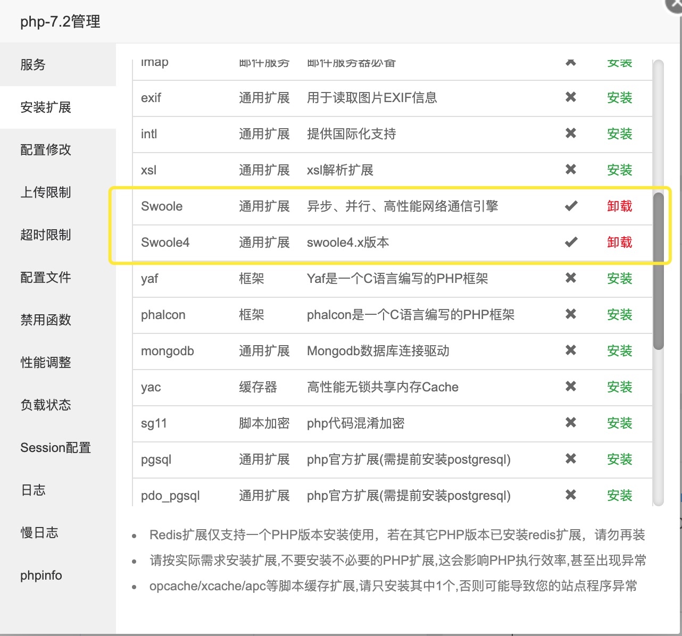Click the yac extension name
682x636 pixels.
click(151, 387)
